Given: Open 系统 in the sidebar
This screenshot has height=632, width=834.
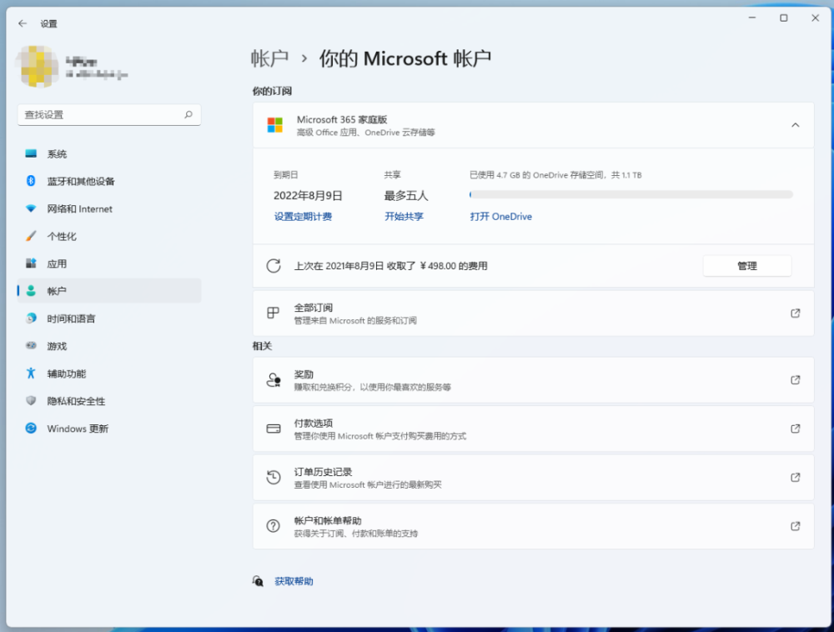Looking at the screenshot, I should (x=57, y=154).
